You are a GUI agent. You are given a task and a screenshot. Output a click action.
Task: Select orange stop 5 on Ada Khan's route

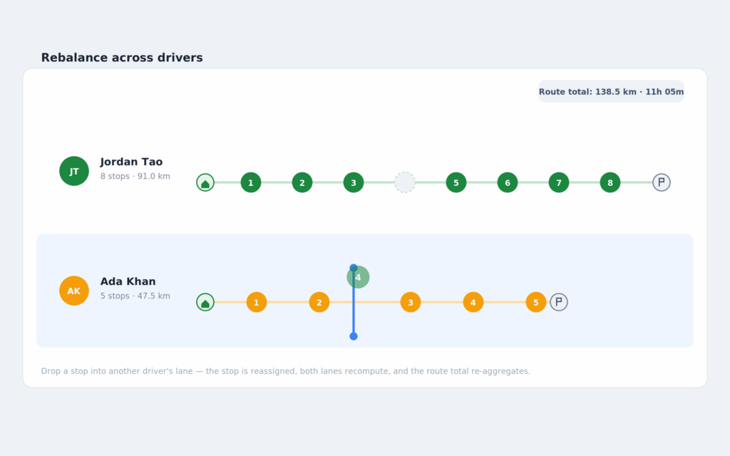click(x=536, y=302)
